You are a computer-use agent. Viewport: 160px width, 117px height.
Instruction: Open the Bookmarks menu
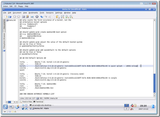pos(33,13)
